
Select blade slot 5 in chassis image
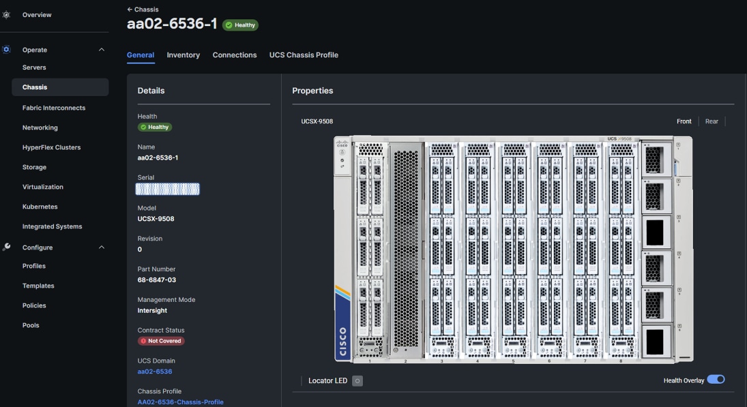point(514,250)
